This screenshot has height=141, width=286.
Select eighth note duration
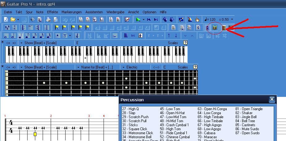click(28, 36)
